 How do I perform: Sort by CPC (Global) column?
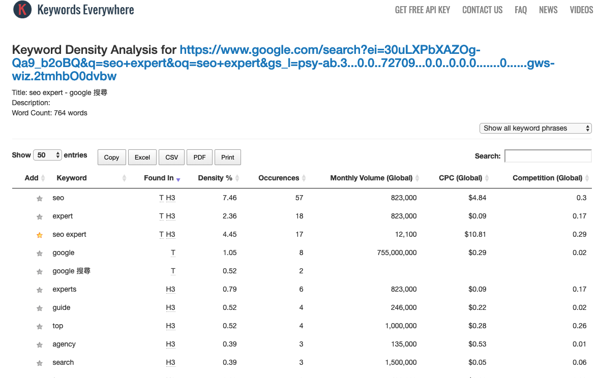point(464,178)
